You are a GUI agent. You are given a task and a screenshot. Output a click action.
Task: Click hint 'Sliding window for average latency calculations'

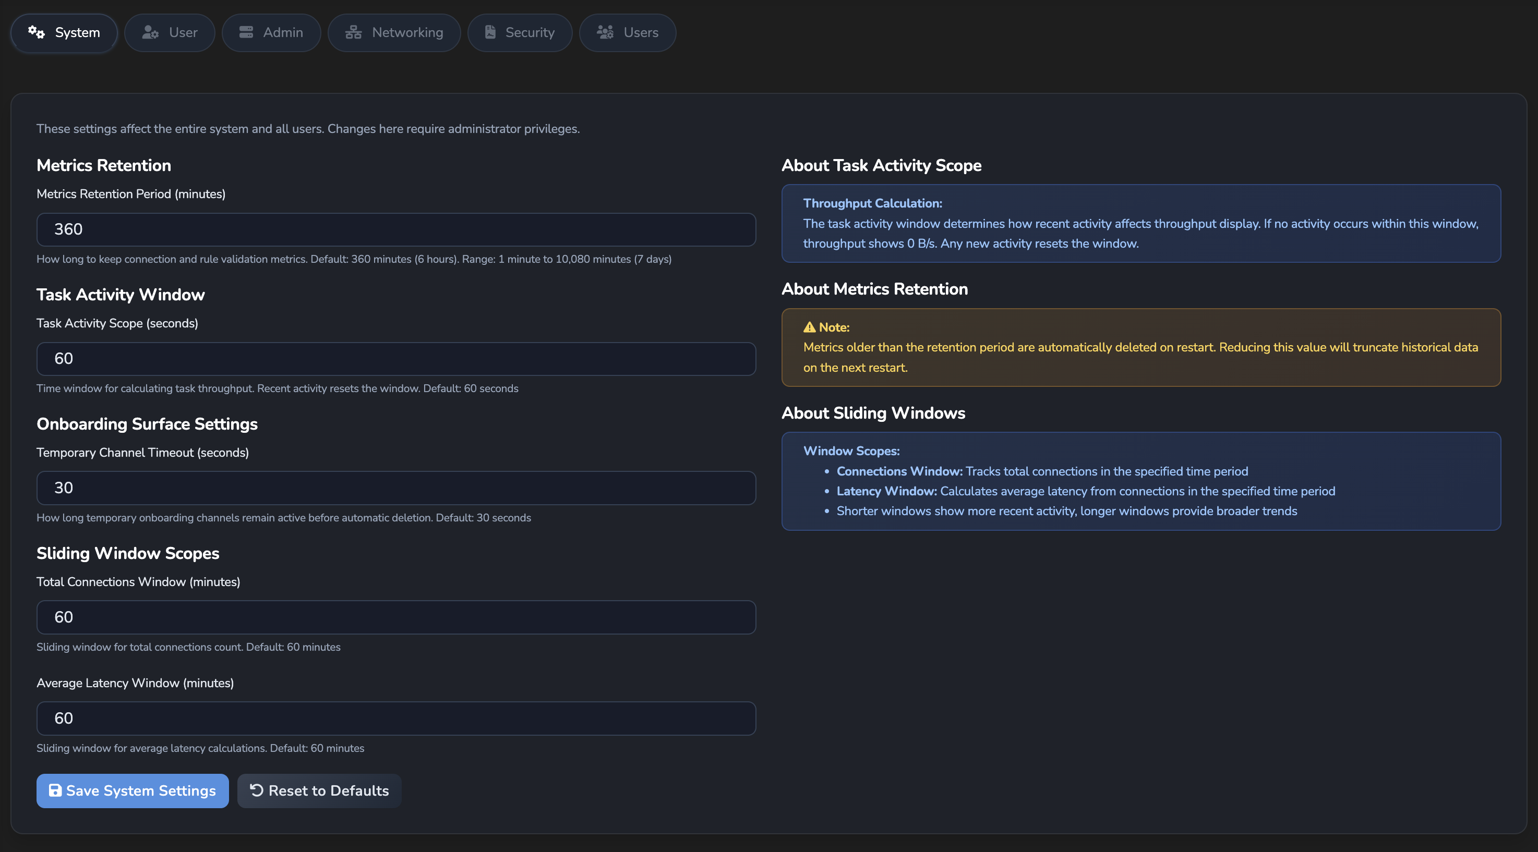point(200,748)
